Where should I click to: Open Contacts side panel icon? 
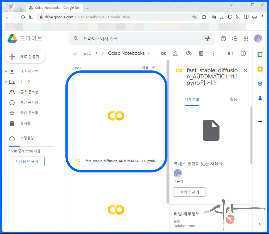tap(260, 98)
